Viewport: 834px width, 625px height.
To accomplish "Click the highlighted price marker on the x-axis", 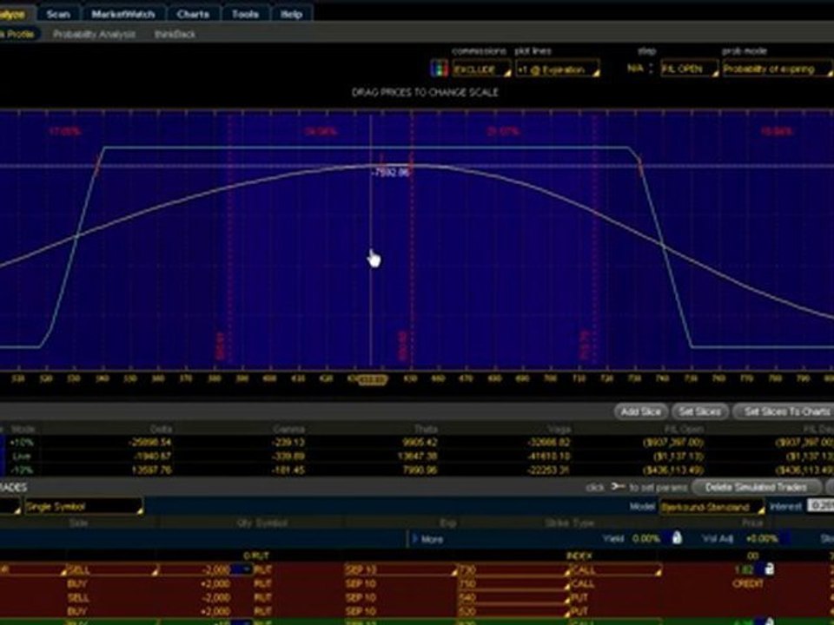I will [373, 379].
